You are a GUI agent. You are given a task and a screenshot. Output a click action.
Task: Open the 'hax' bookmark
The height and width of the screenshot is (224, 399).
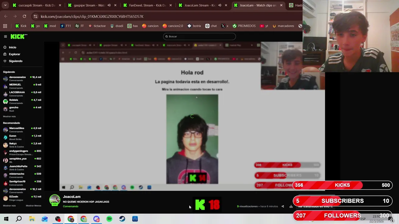point(132,26)
